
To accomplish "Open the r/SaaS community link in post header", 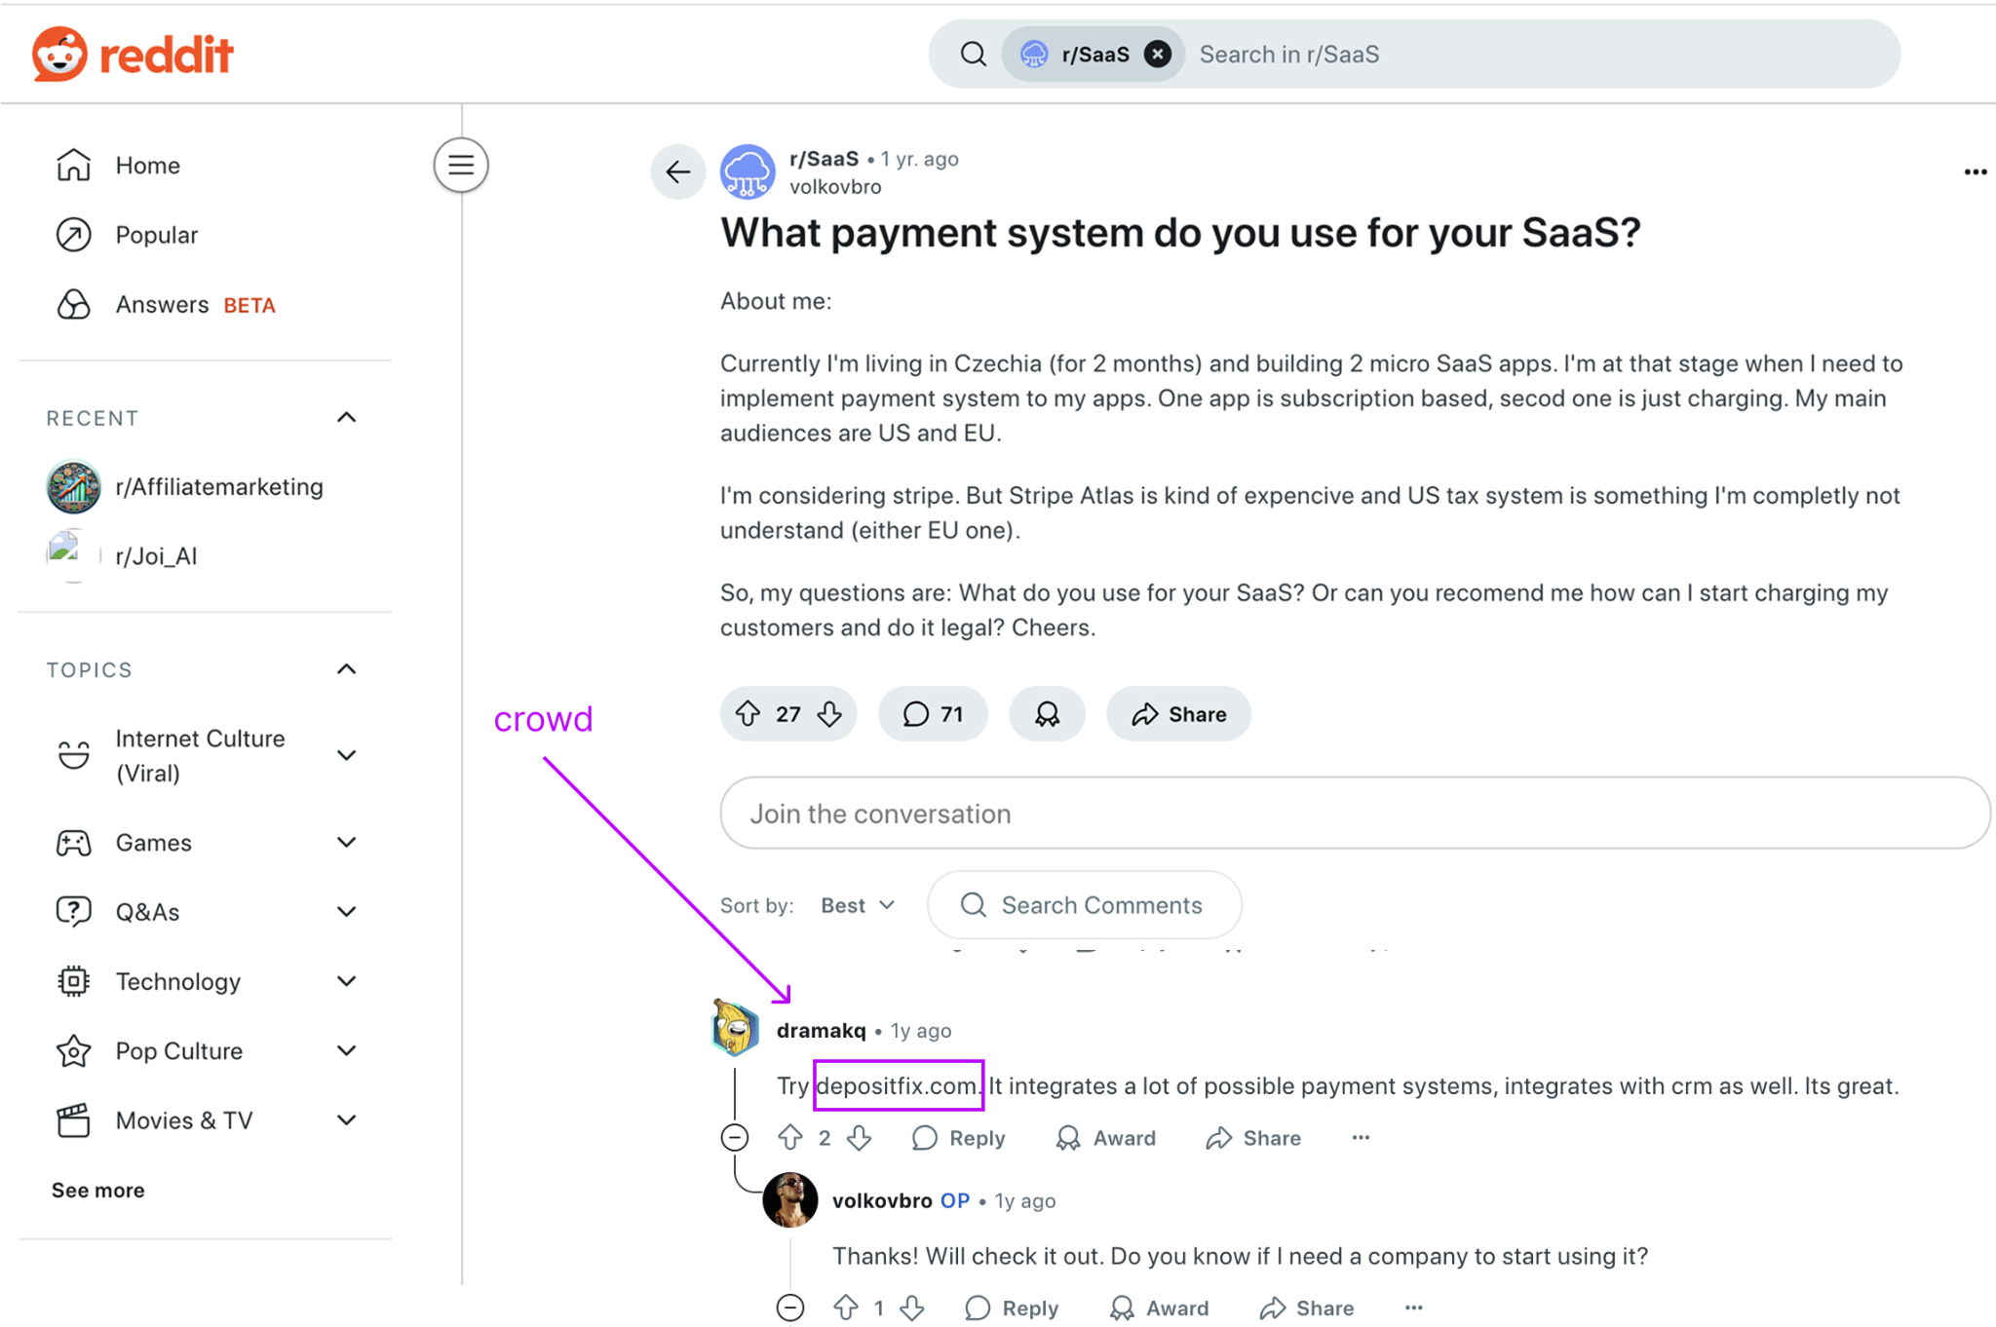I will 824,159.
